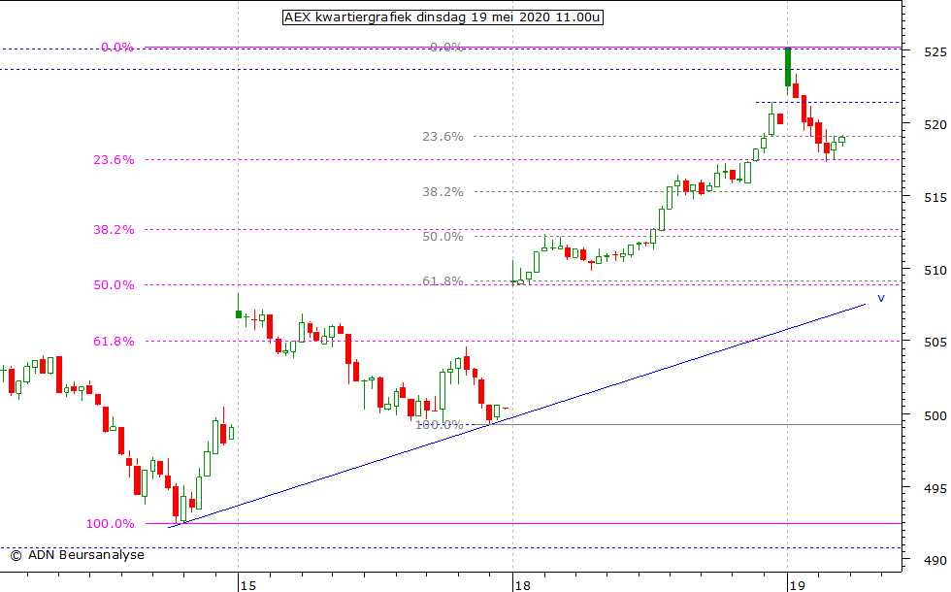This screenshot has width=951, height=592.
Task: Select the date 19 on time axis
Action: click(797, 585)
